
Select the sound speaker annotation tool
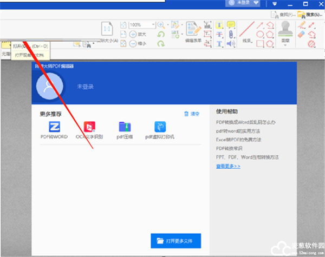coord(231,43)
